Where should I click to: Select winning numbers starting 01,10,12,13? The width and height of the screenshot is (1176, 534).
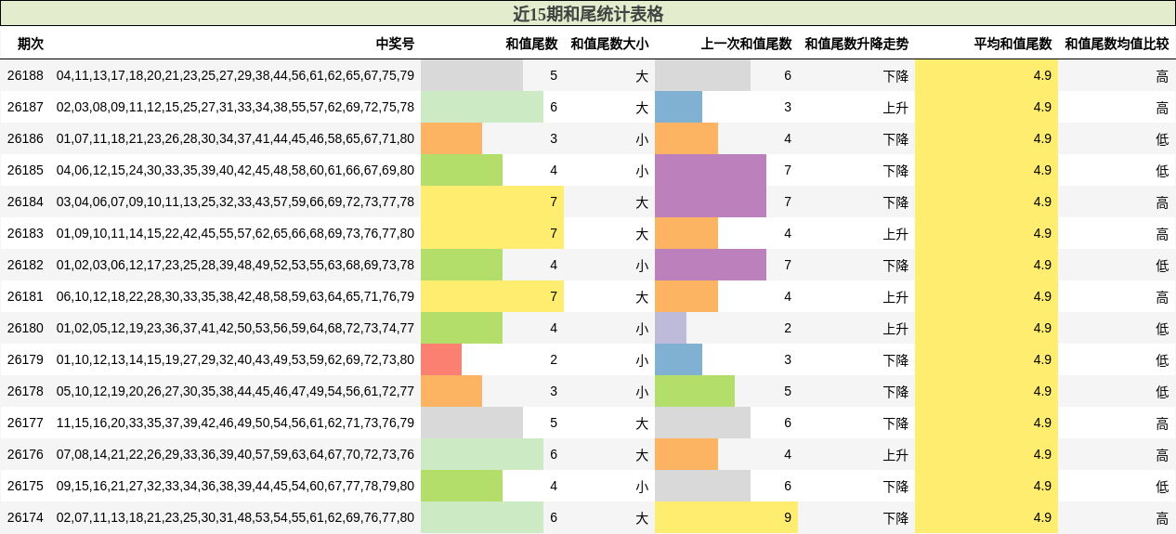[235, 359]
